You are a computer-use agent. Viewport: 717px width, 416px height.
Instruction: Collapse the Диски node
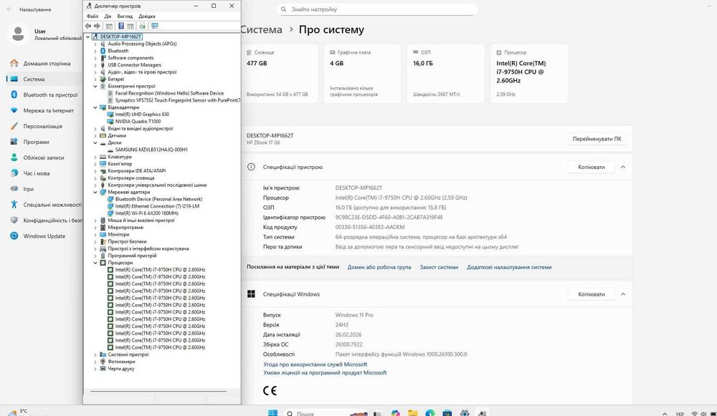[x=95, y=143]
